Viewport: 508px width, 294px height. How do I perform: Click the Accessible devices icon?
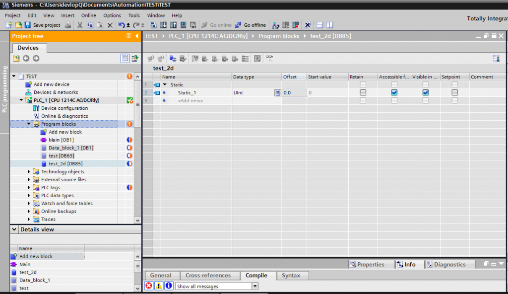click(276, 25)
